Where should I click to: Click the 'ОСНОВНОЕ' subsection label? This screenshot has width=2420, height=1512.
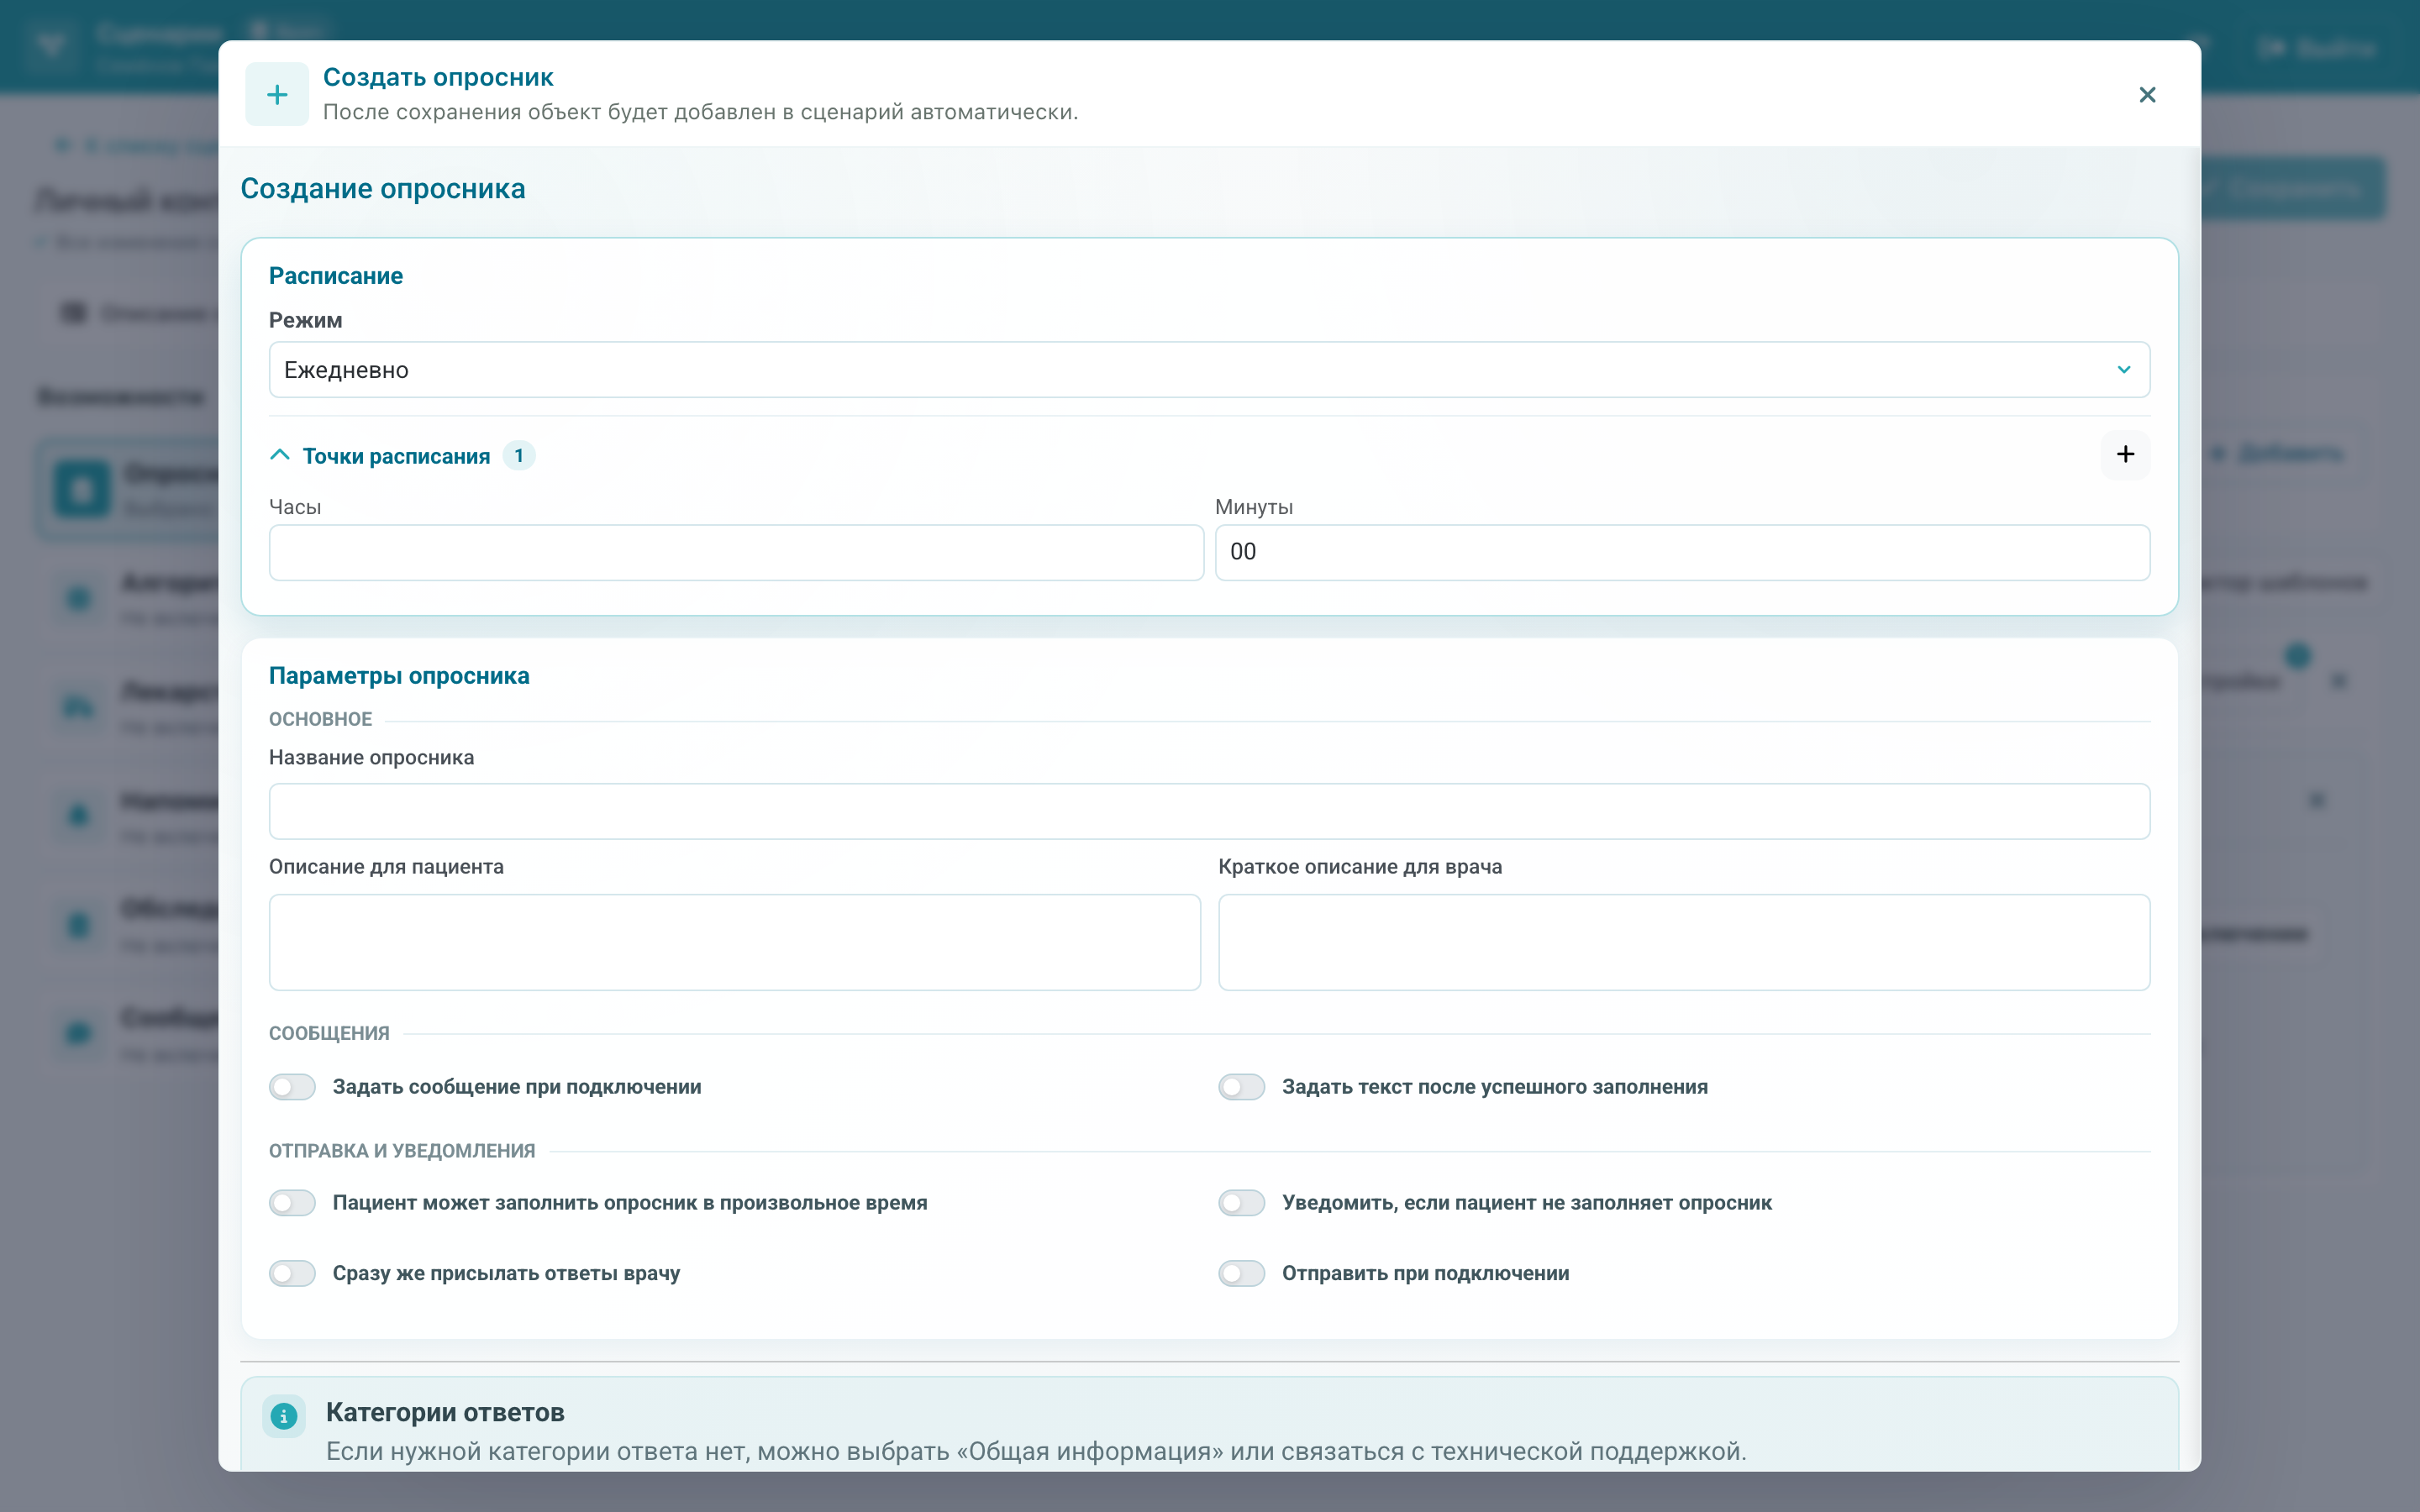point(320,719)
